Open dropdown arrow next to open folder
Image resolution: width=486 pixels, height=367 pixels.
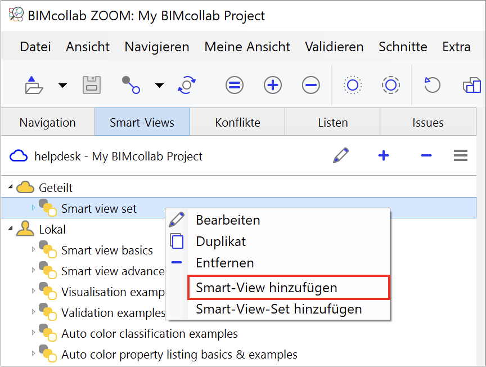(62, 86)
